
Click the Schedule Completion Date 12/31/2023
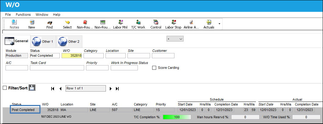click(x=224, y=110)
